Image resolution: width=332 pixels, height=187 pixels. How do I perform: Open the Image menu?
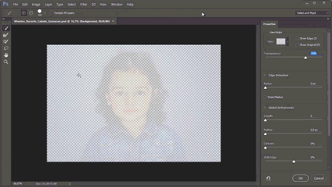tap(36, 4)
